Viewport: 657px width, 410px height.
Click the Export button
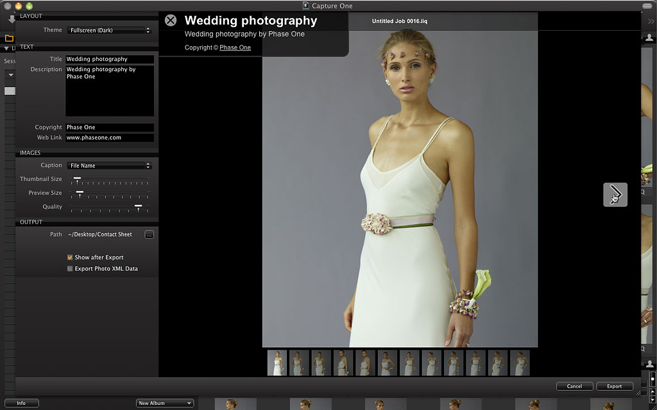tap(614, 386)
